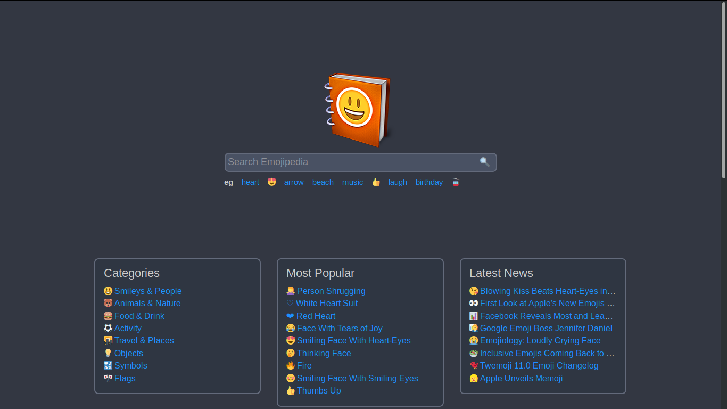Click the kissing emoji beside Blowing Kiss news

pyautogui.click(x=474, y=291)
